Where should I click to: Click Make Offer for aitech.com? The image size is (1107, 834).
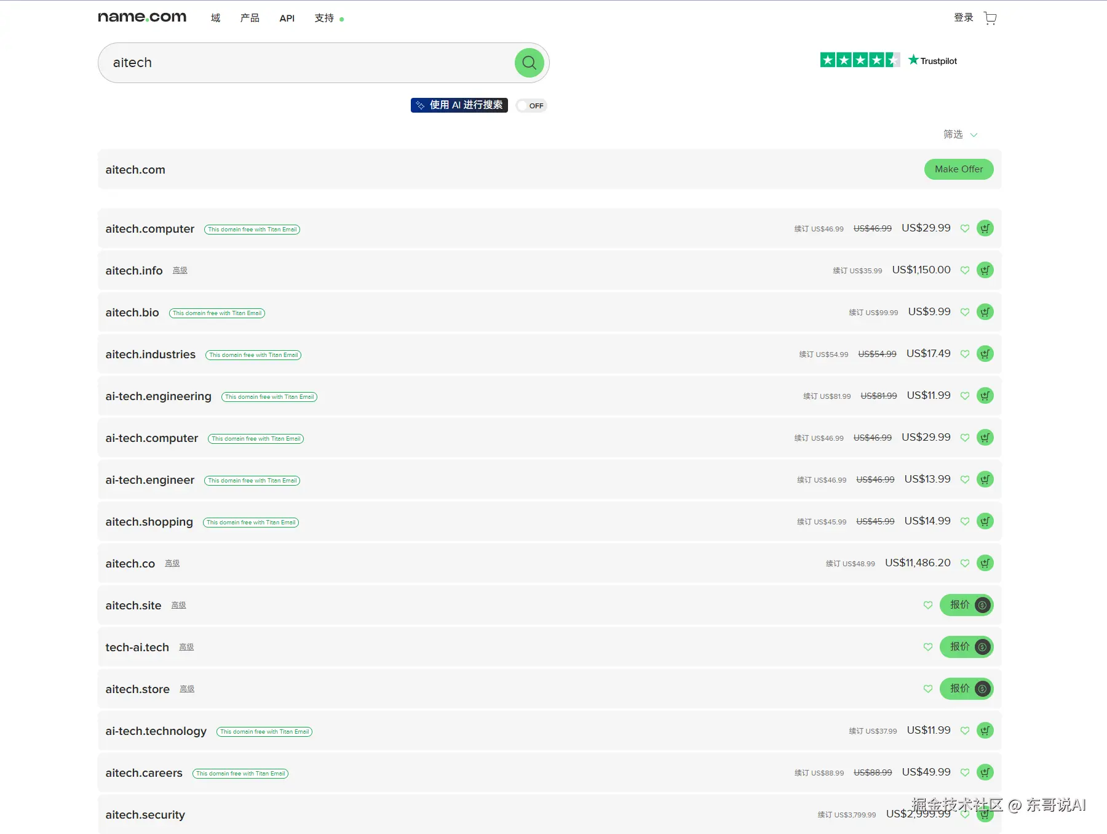[x=958, y=169]
